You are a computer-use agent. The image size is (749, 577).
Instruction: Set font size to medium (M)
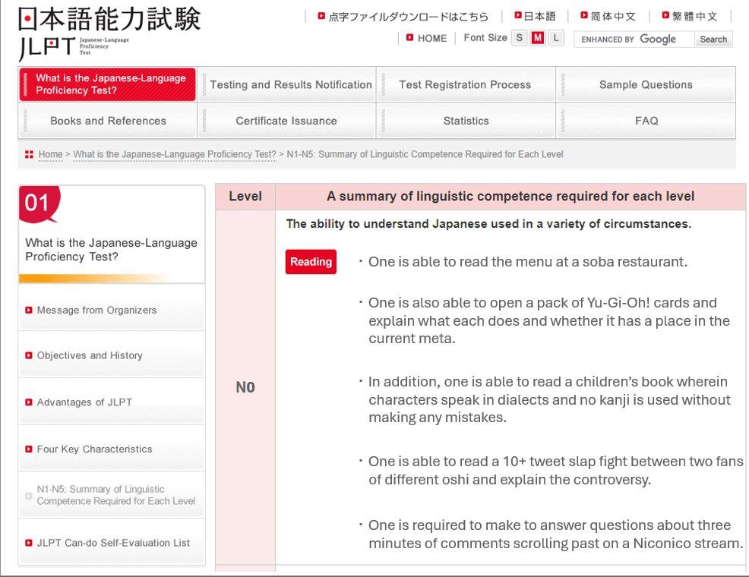click(537, 38)
